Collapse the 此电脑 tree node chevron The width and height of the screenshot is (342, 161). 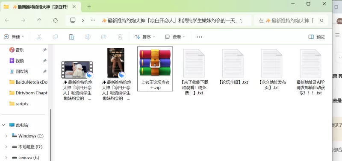click(x=3, y=125)
